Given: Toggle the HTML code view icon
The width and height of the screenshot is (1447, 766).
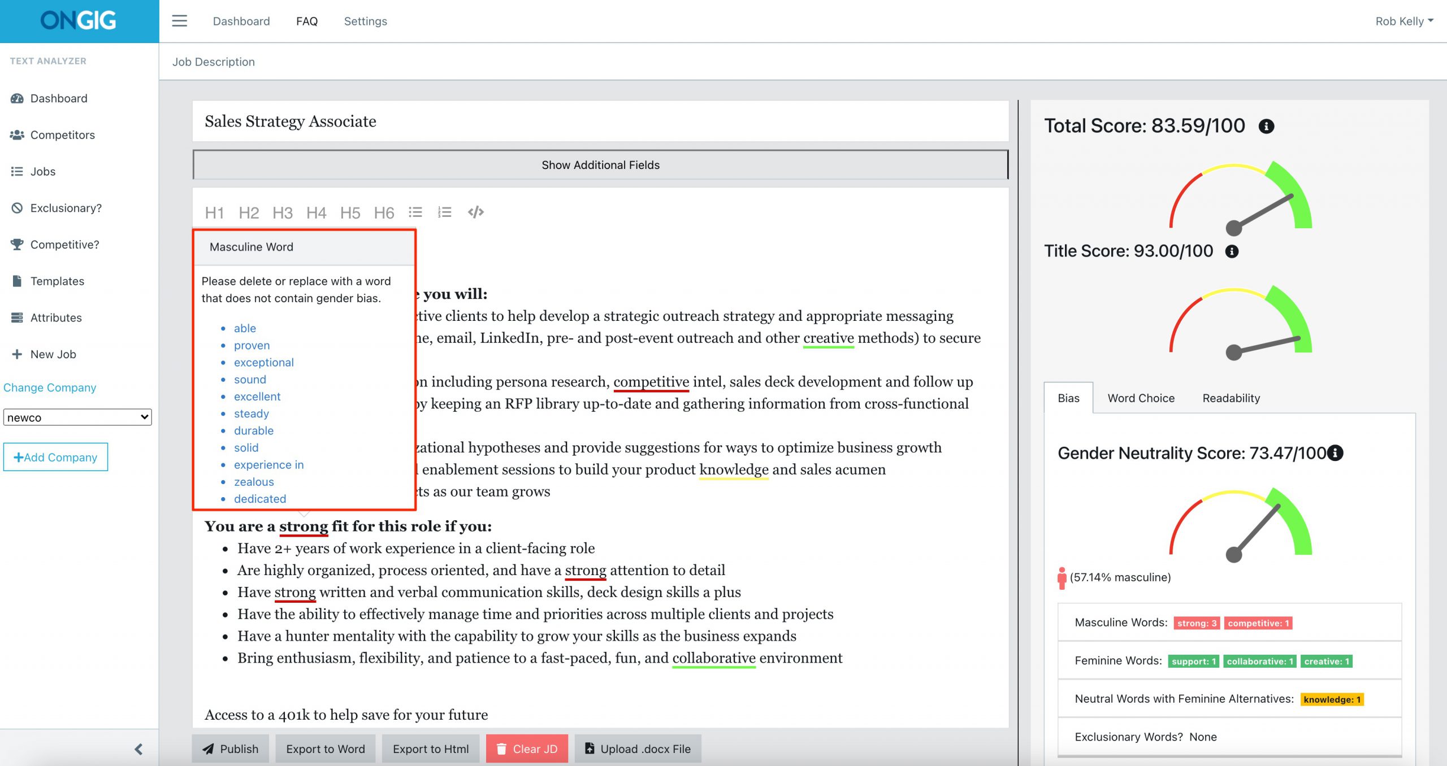Looking at the screenshot, I should point(475,212).
